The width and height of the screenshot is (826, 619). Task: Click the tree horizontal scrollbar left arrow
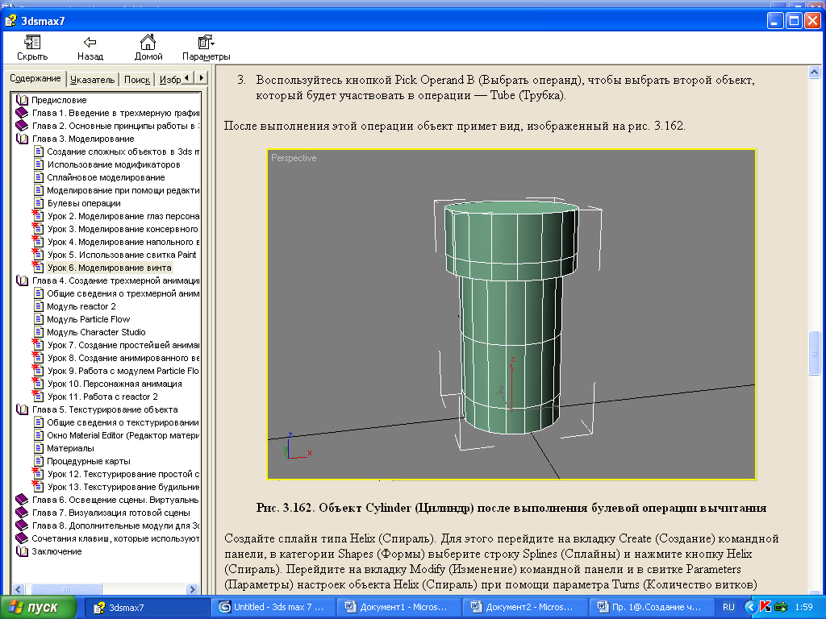click(x=19, y=589)
